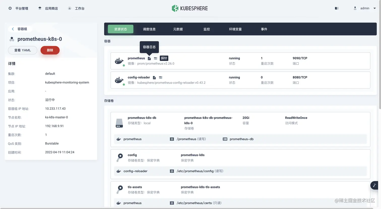Switch to the 监控 tab
This screenshot has width=381, height=209.
(207, 29)
